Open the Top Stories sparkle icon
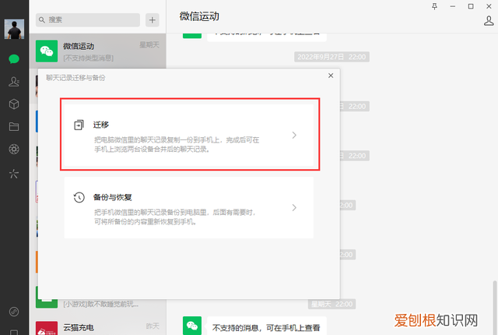The height and width of the screenshot is (335, 498). pos(14,174)
